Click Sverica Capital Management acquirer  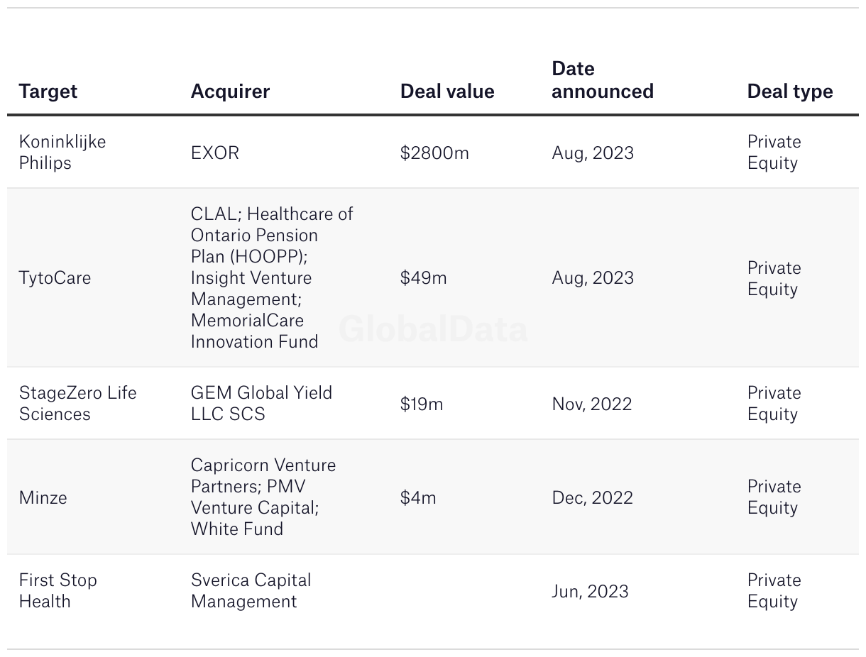coord(251,590)
